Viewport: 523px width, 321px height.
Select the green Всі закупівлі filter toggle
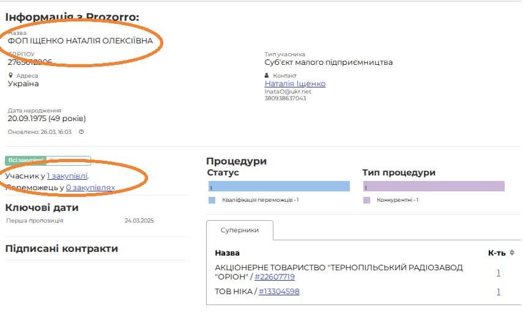pos(24,161)
